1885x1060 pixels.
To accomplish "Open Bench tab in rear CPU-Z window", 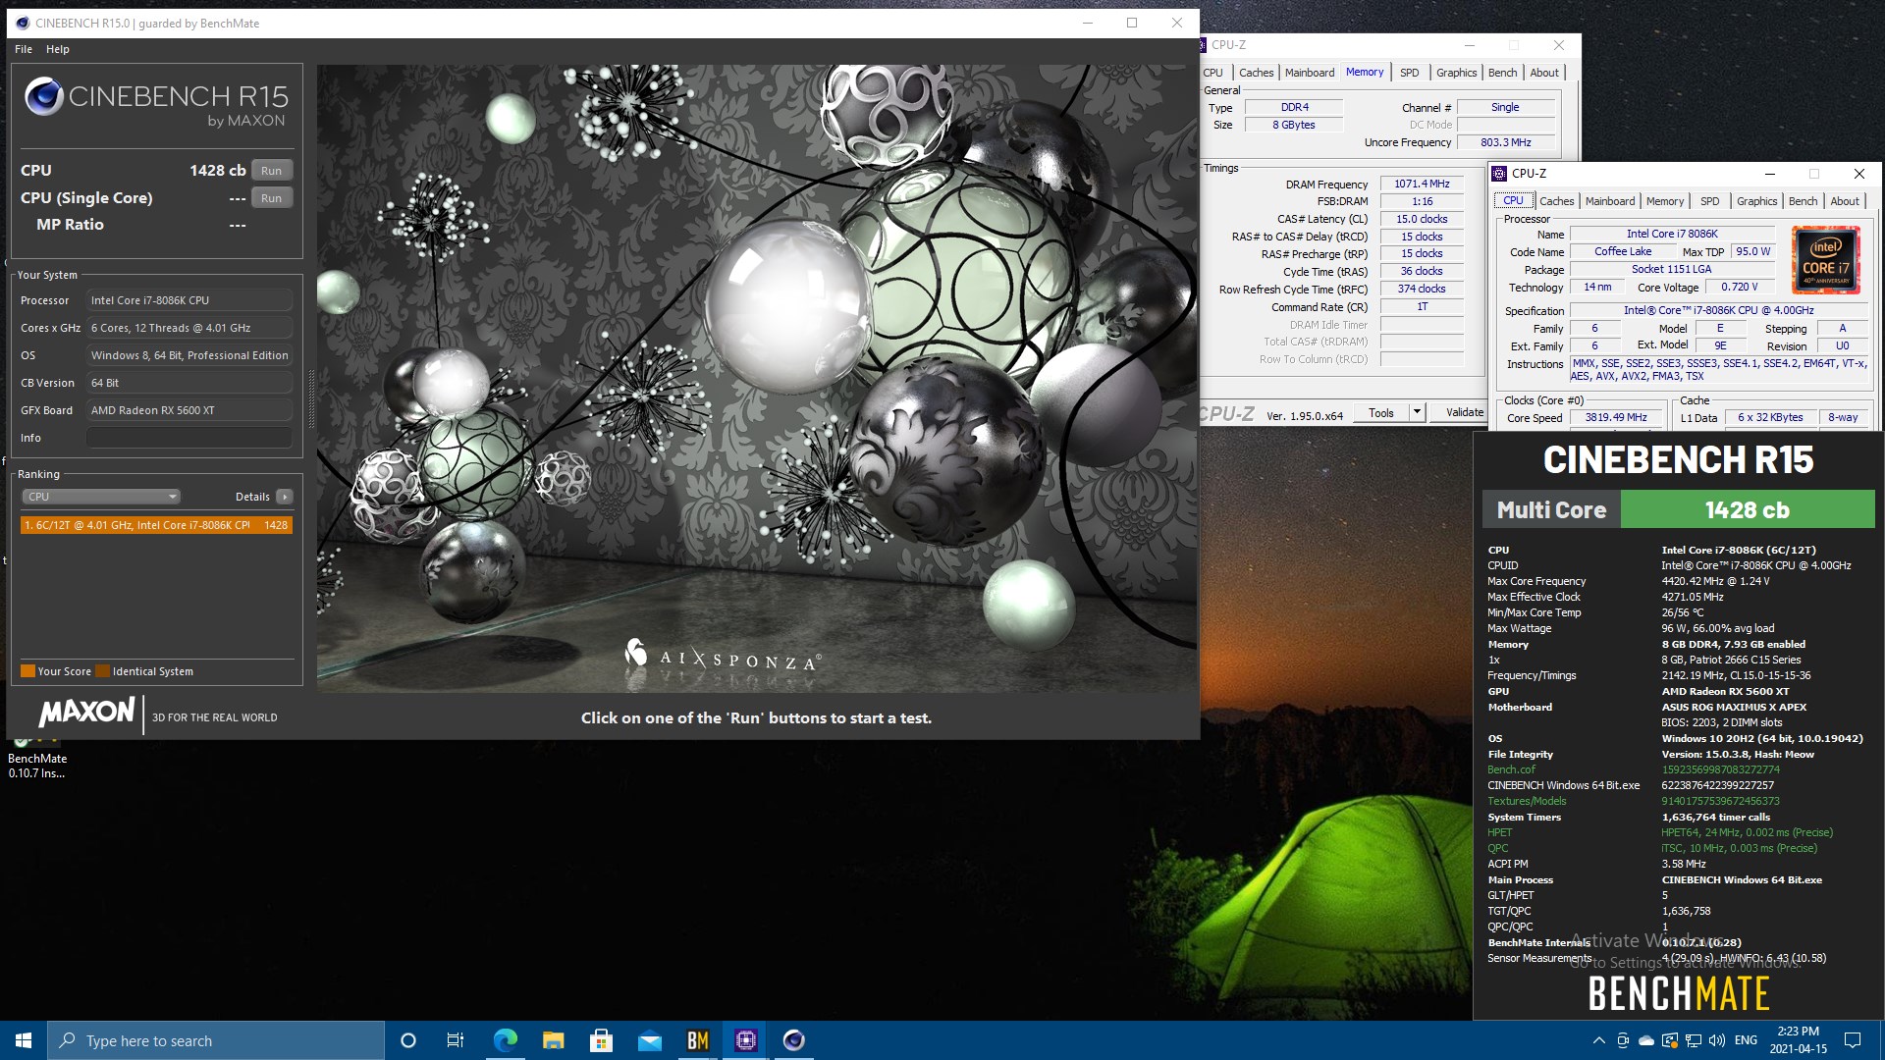I will (1502, 73).
